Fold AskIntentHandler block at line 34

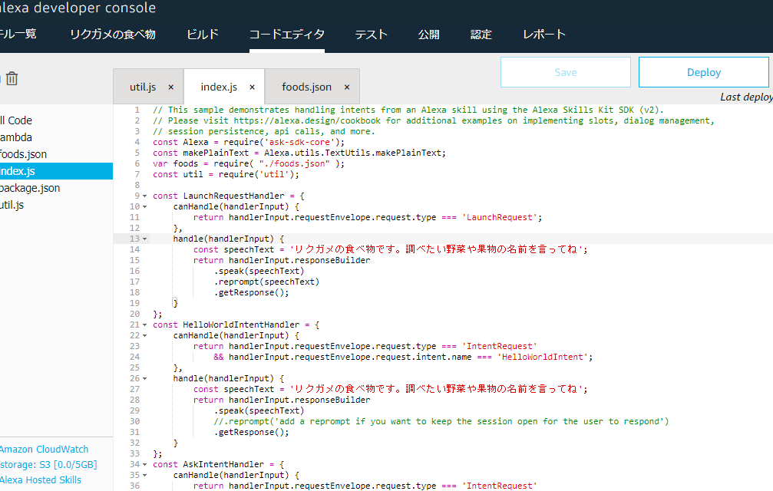point(144,464)
